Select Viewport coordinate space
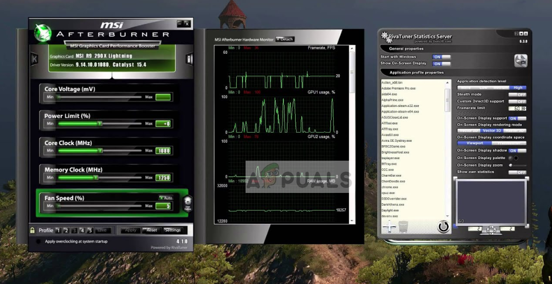This screenshot has width=552, height=284. pos(475,143)
